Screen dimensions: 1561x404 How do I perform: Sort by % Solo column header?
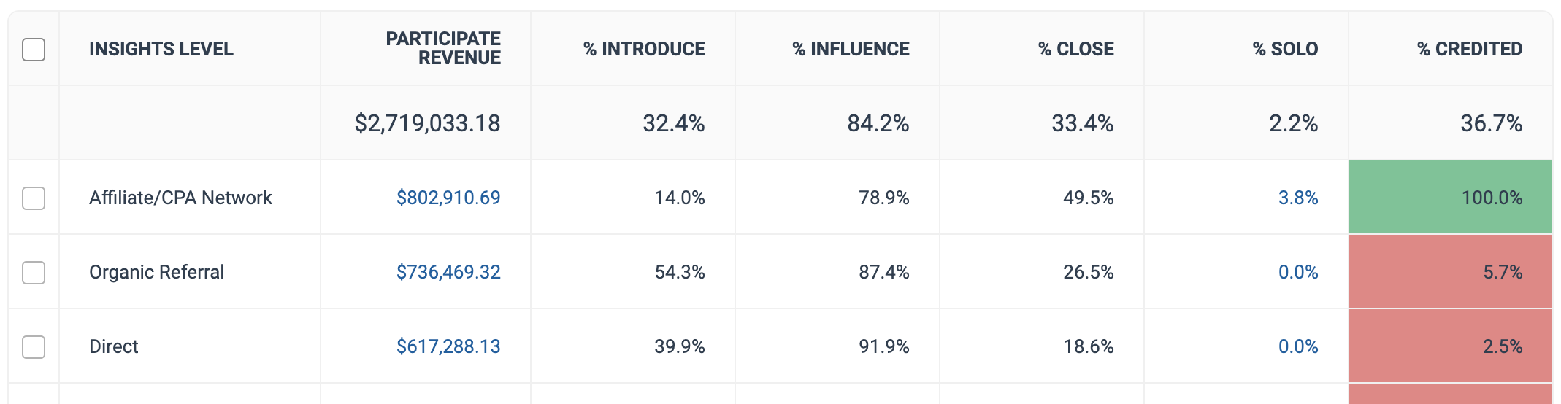point(1285,49)
